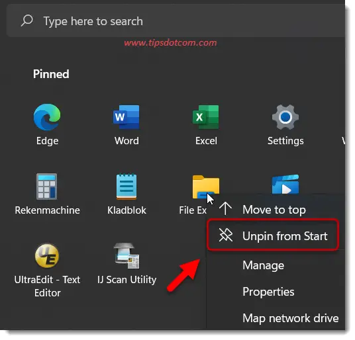Click the unpin icon beside Unpin from Start
Viewport: 355px width, 340px height.
click(225, 235)
